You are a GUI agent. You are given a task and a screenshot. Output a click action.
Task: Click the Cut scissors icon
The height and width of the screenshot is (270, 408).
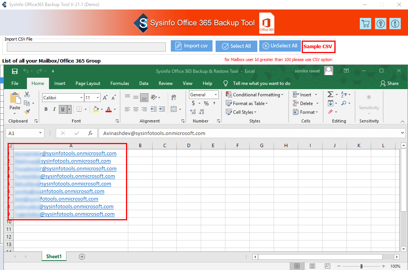click(x=27, y=94)
